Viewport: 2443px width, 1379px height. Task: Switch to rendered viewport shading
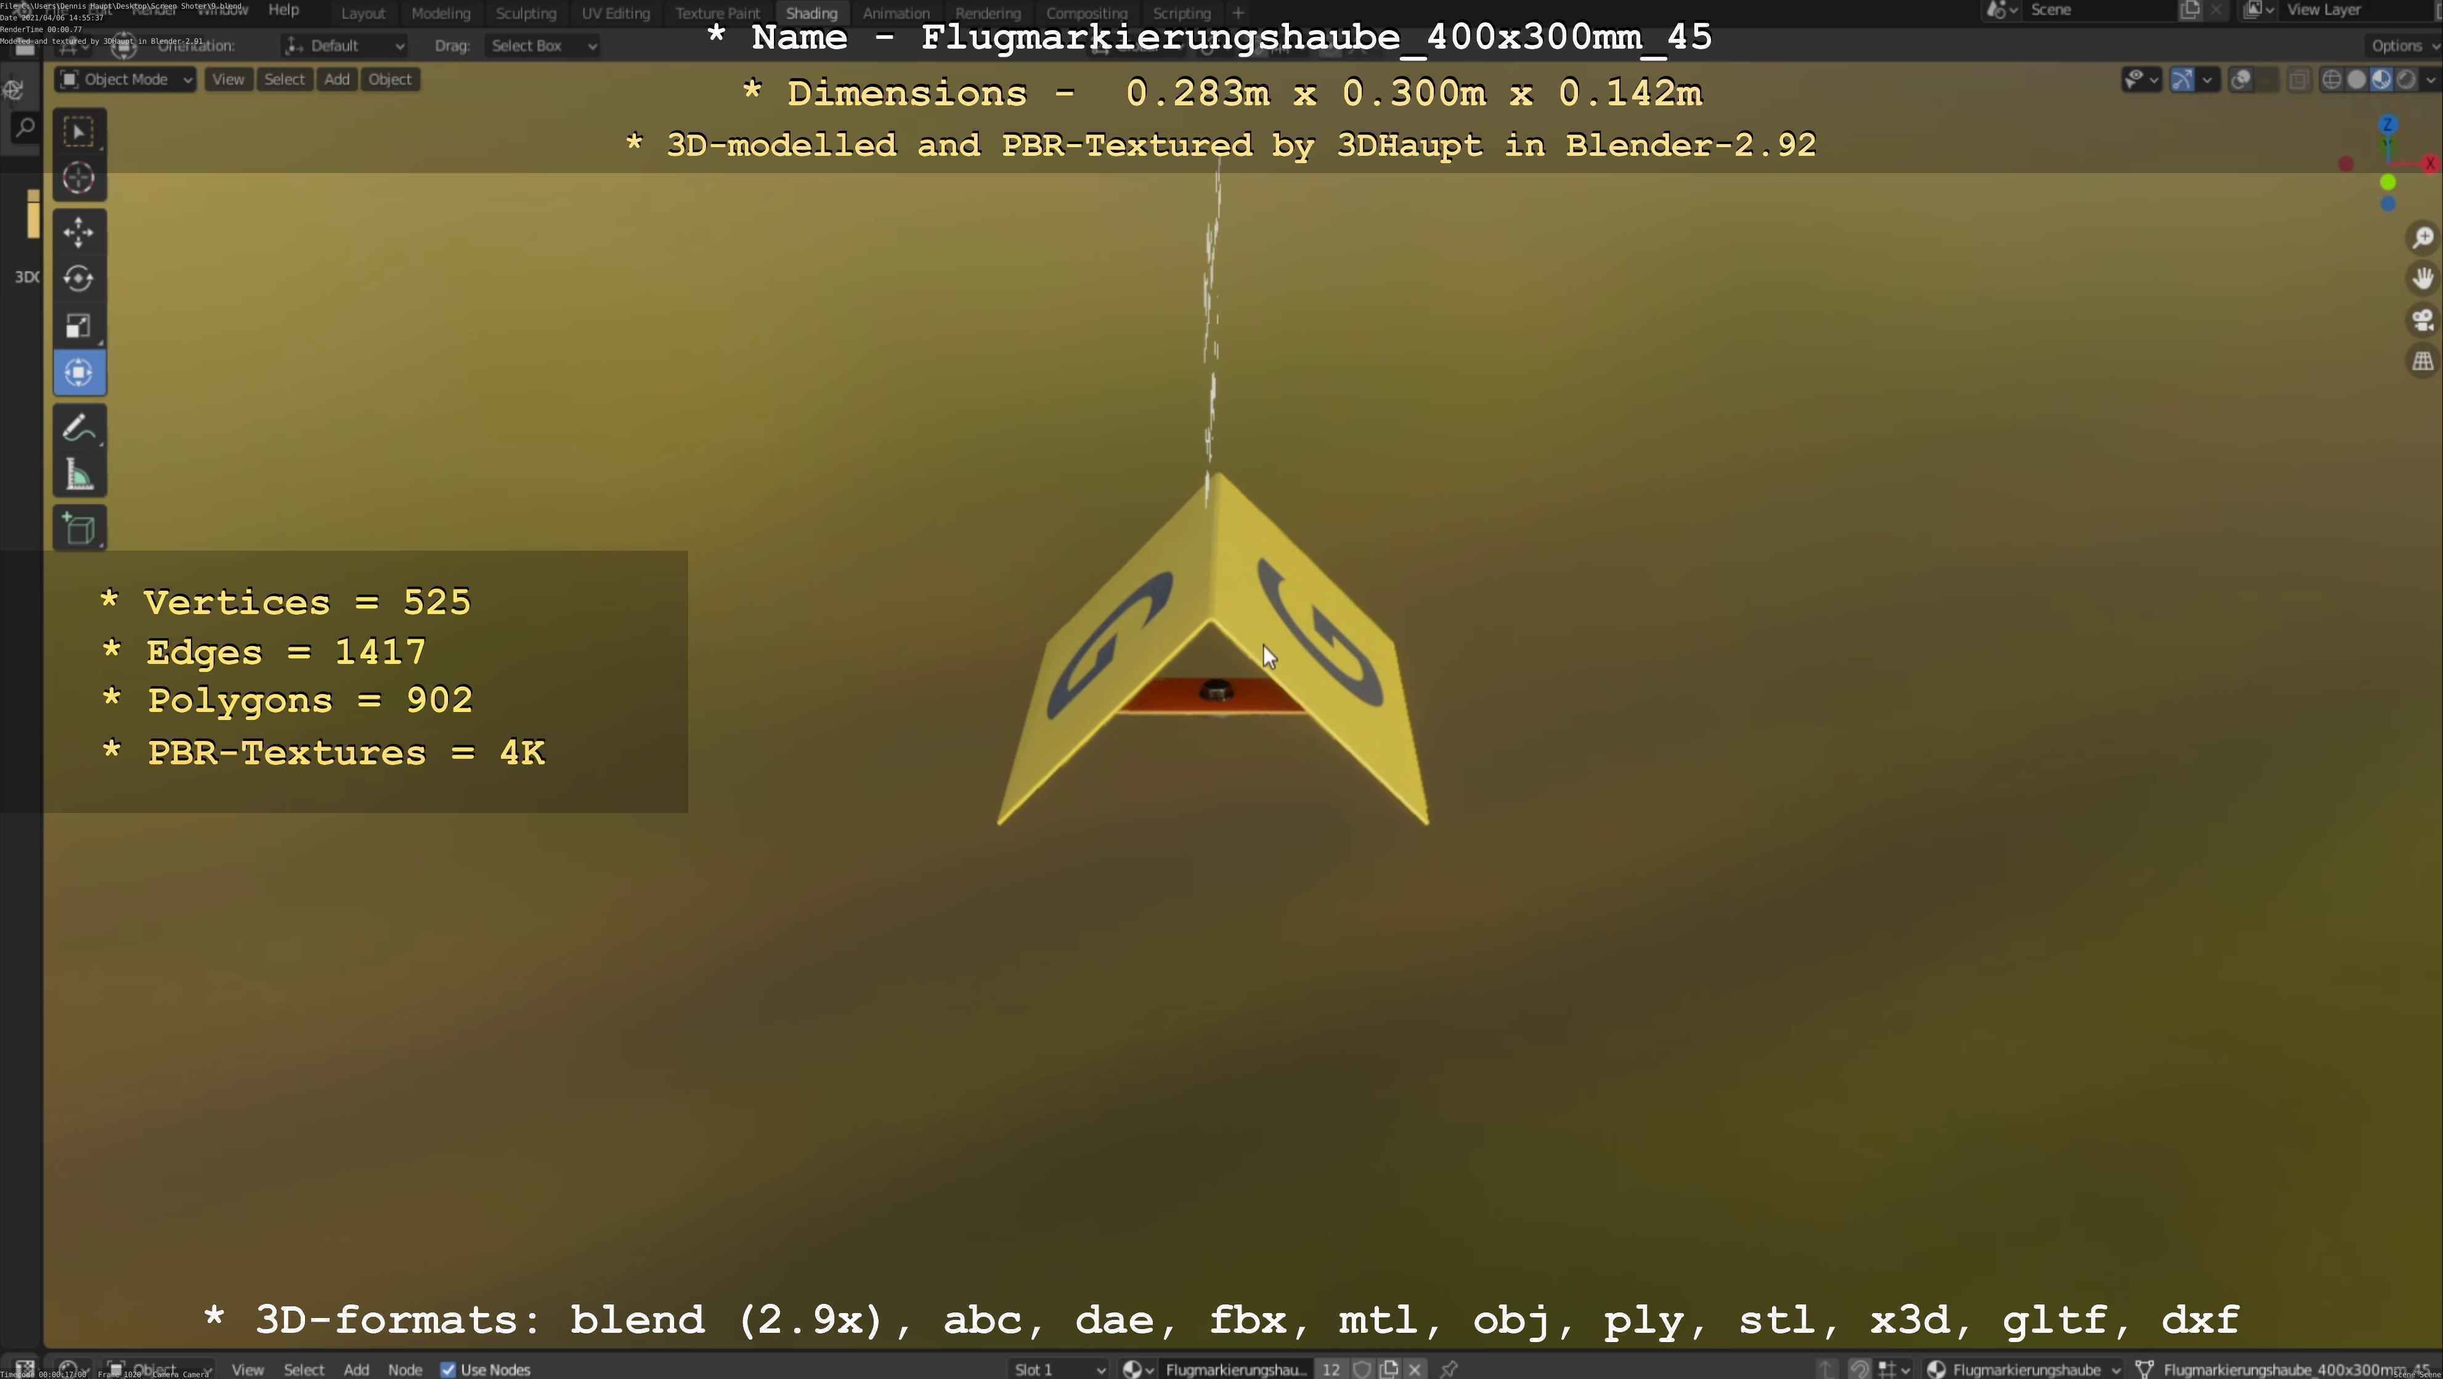click(x=2405, y=79)
